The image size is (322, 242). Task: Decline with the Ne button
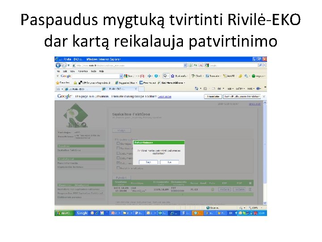coord(169,162)
